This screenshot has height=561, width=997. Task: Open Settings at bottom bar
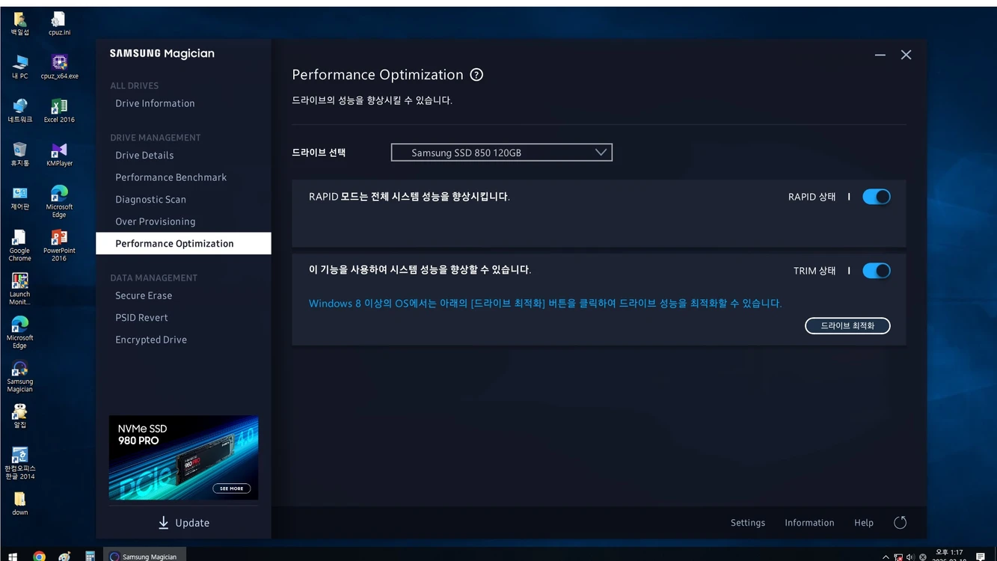point(748,523)
